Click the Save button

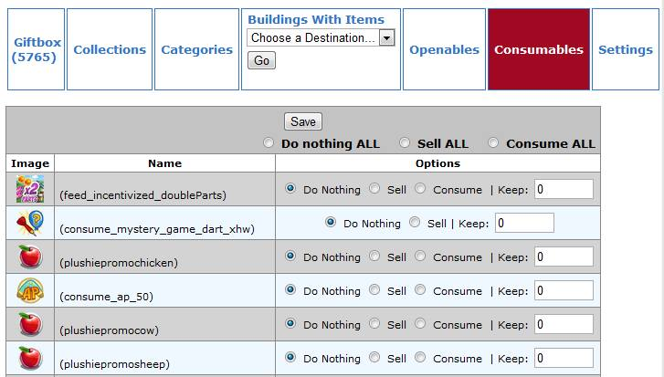point(303,121)
